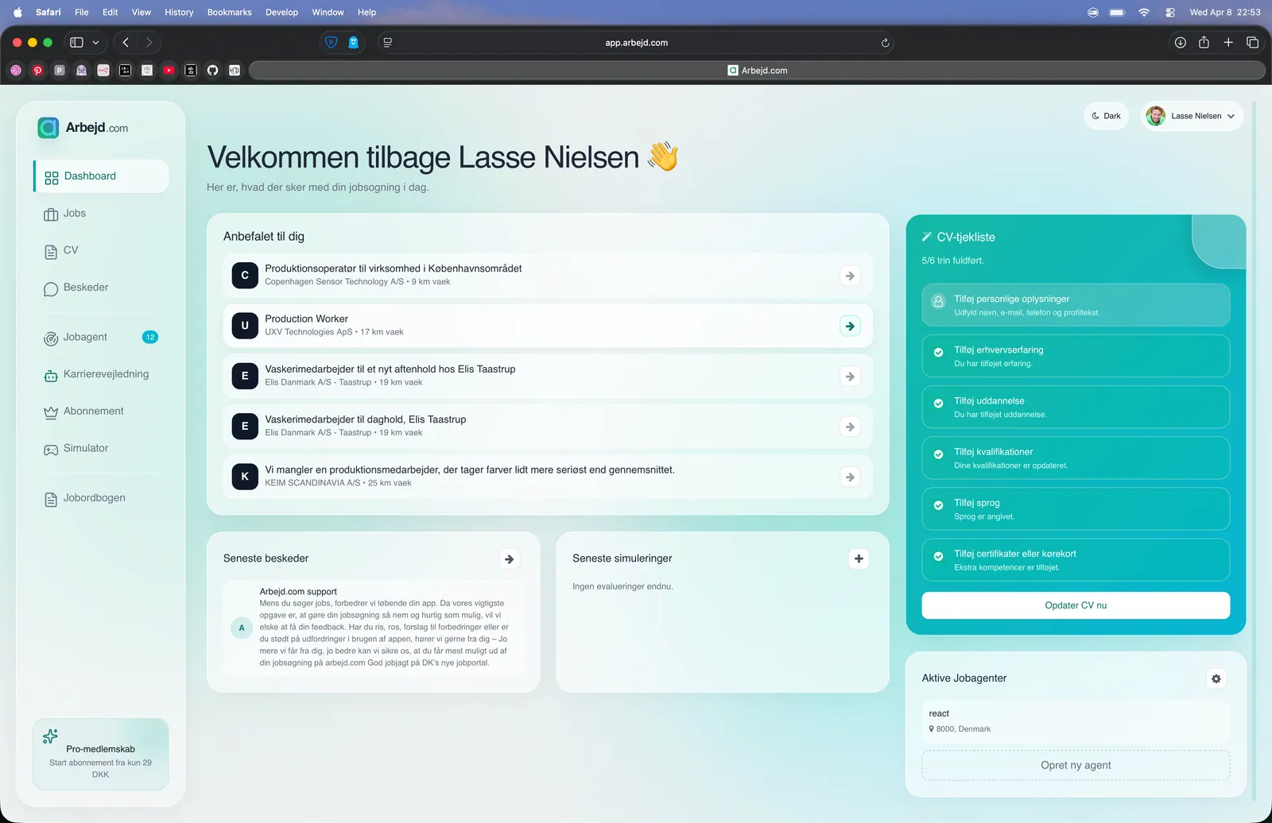Open Production Worker job title
The image size is (1272, 823).
[x=307, y=319]
